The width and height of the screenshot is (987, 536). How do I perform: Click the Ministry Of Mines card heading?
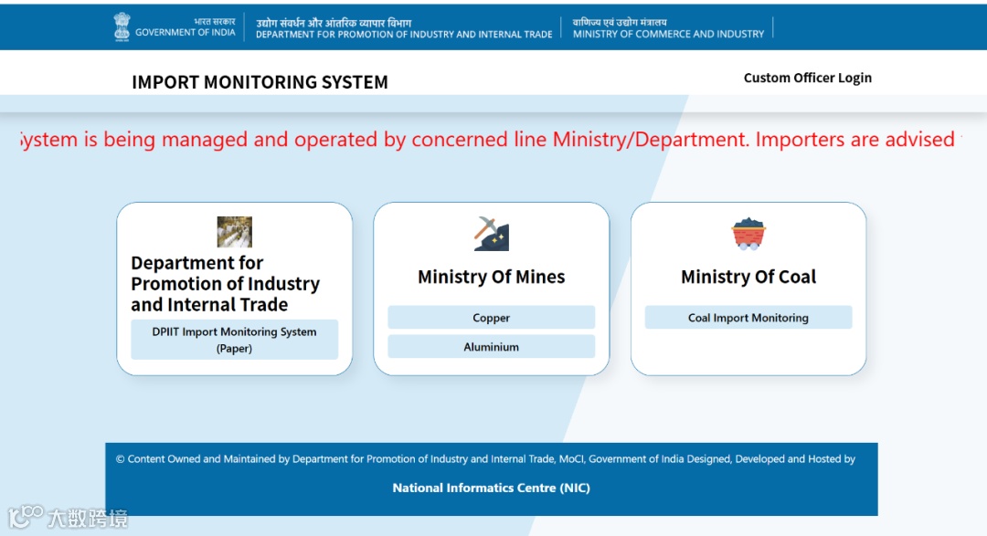click(x=491, y=277)
